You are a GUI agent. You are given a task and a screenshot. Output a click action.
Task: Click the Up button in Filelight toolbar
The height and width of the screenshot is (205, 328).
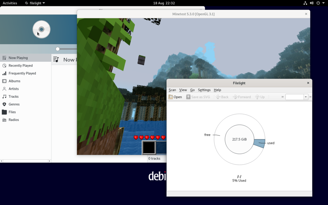tap(260, 97)
